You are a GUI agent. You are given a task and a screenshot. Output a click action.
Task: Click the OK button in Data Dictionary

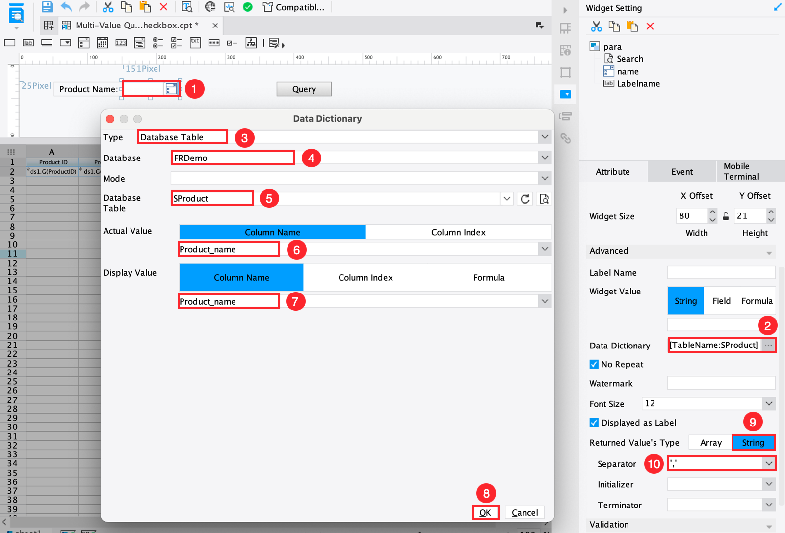(x=485, y=512)
